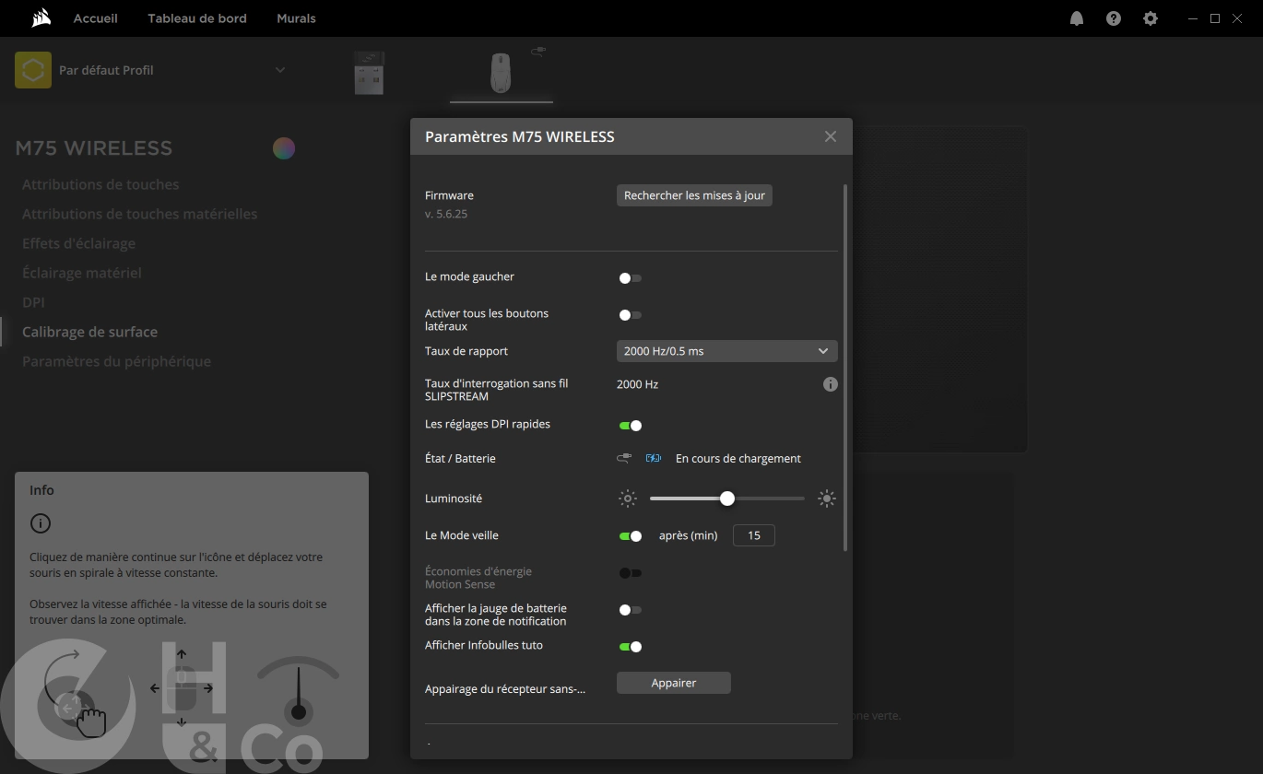
Task: Turn off Le Mode veille switch
Action: coord(631,535)
